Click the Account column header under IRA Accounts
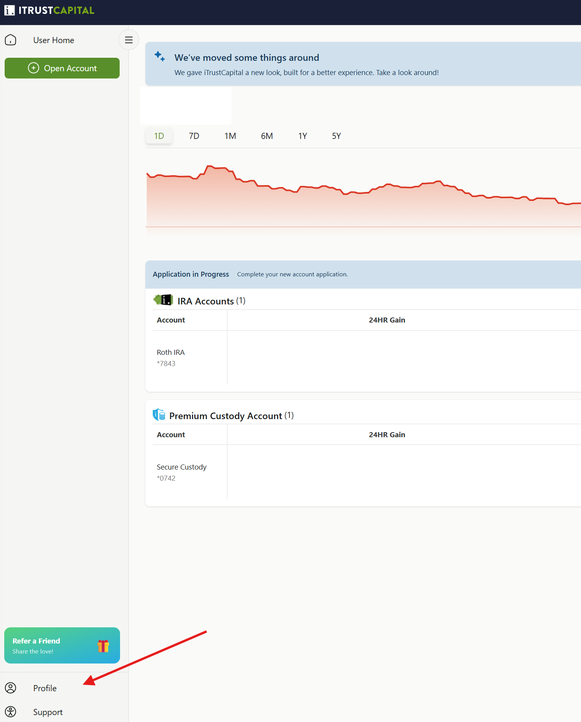This screenshot has height=722, width=581. (x=171, y=320)
